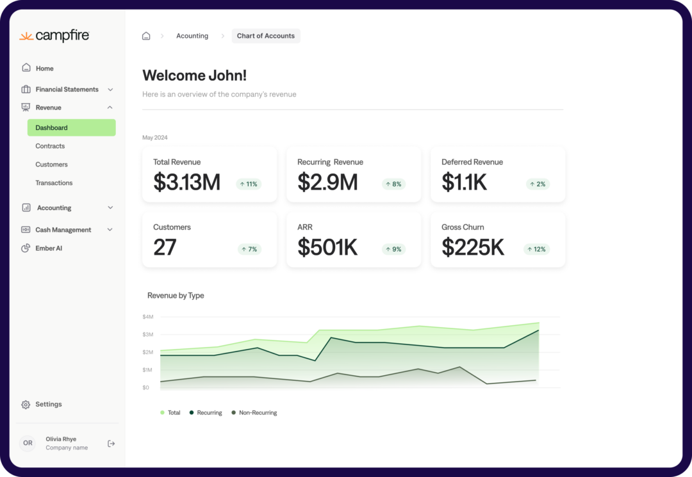Collapse the Revenue section chevron
The width and height of the screenshot is (692, 477).
coord(110,108)
